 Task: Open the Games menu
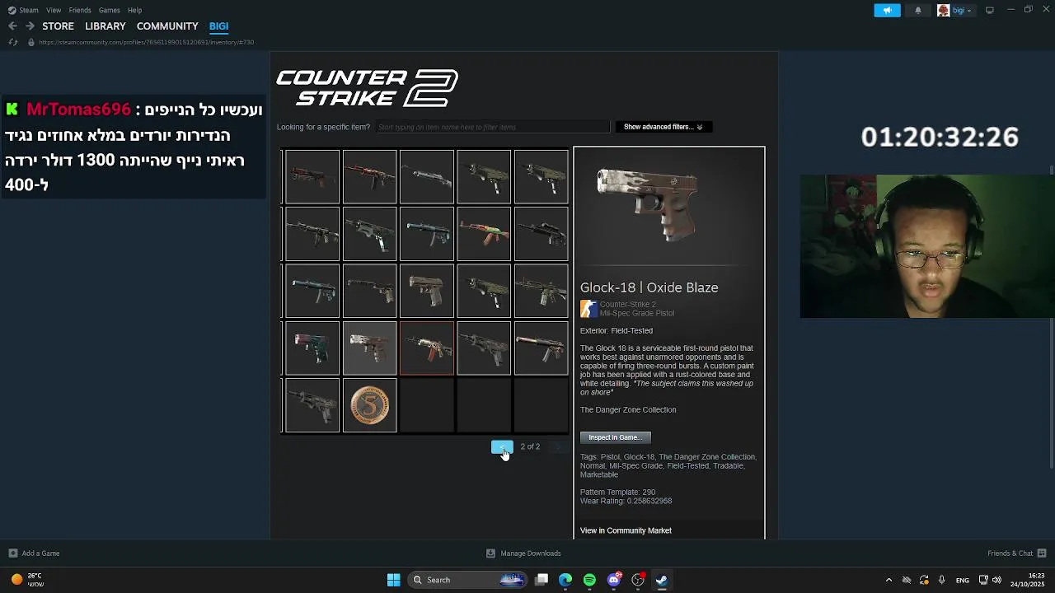click(x=110, y=10)
